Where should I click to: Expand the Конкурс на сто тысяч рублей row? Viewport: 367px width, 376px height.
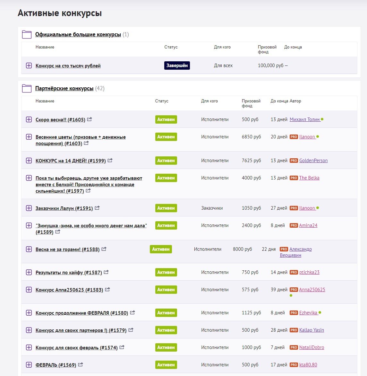click(x=29, y=66)
